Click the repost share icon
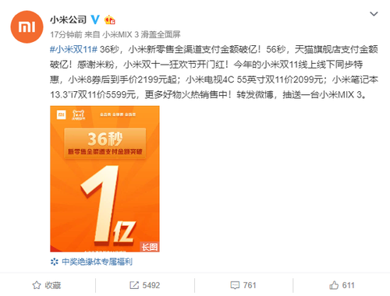Image resolution: width=390 pixels, height=296 pixels. pyautogui.click(x=134, y=285)
